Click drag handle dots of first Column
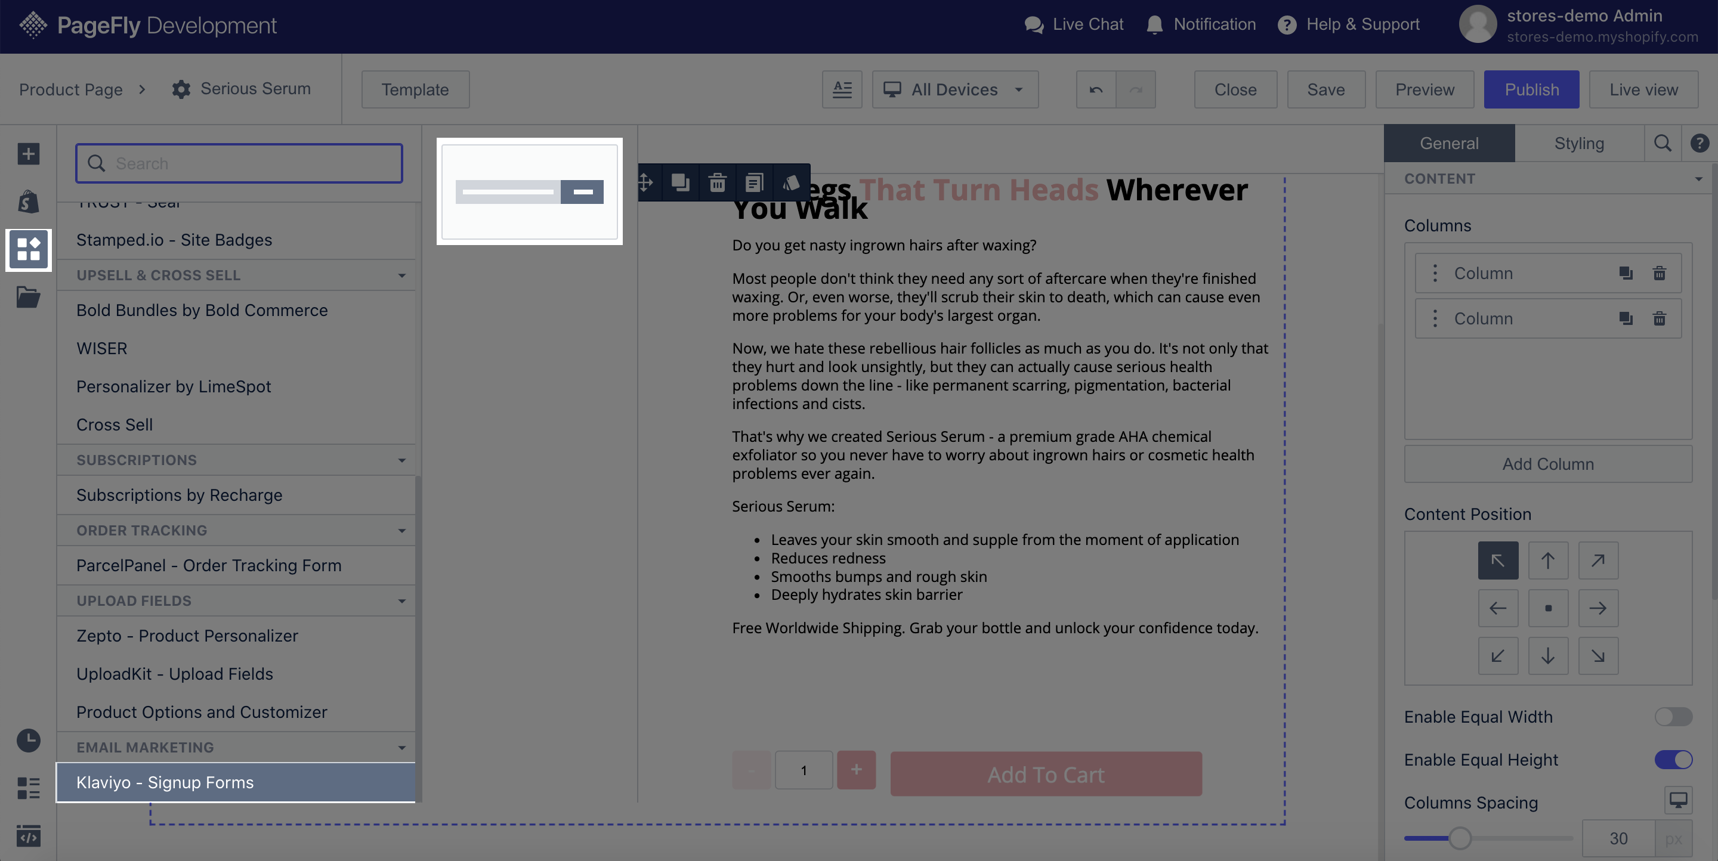This screenshot has height=861, width=1718. pyautogui.click(x=1435, y=273)
